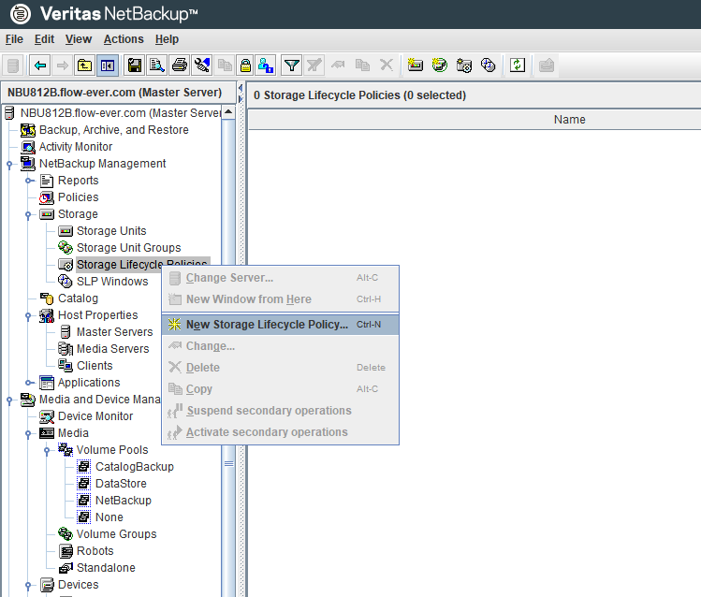Click the Print printer icon
701x597 pixels.
coord(180,66)
